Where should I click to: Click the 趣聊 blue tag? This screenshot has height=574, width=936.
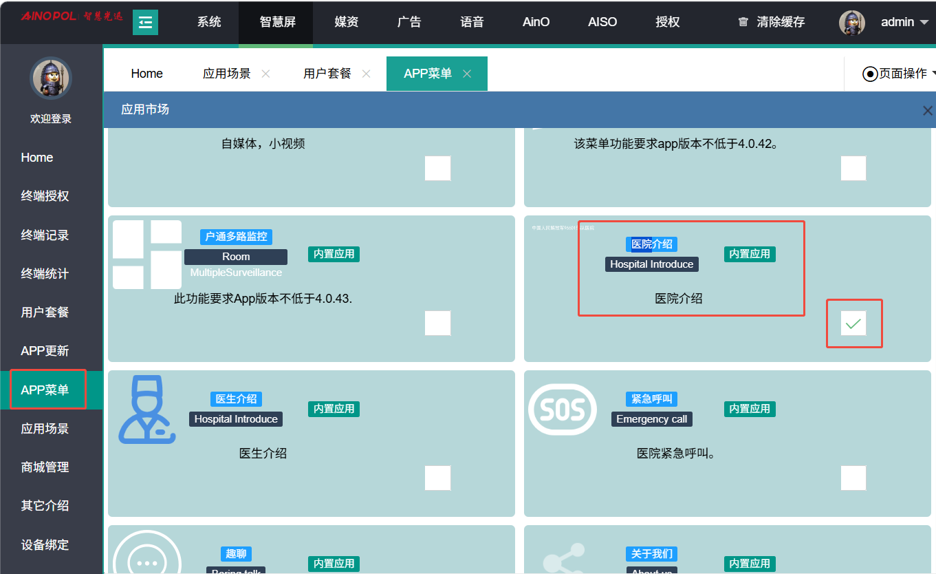[236, 554]
